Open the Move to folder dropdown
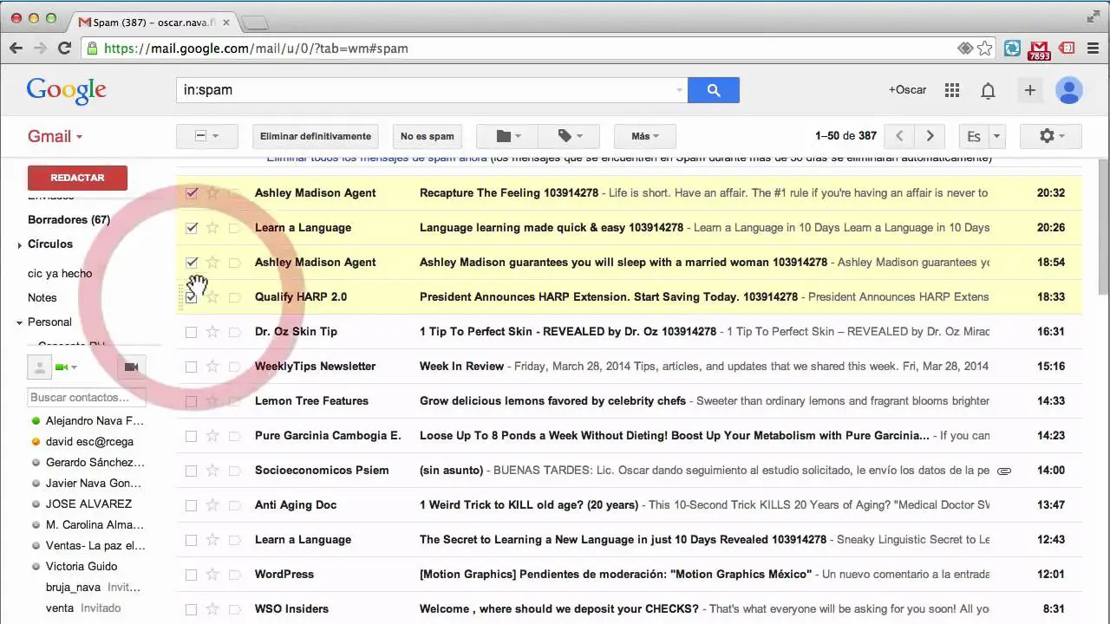Viewport: 1110px width, 624px height. pos(507,136)
